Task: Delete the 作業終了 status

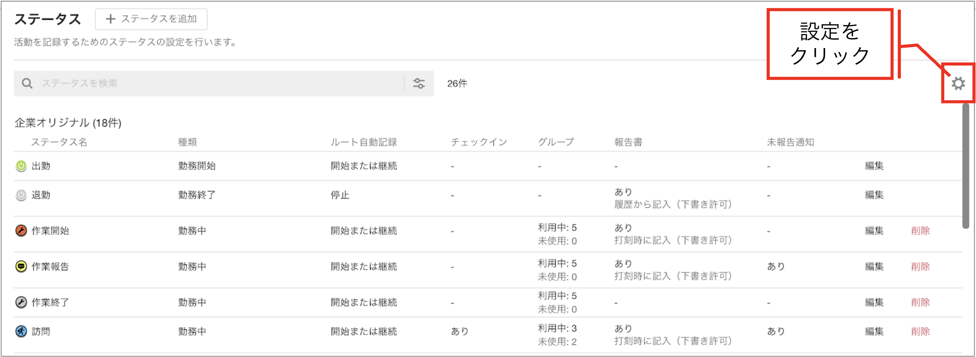Action: coord(920,302)
